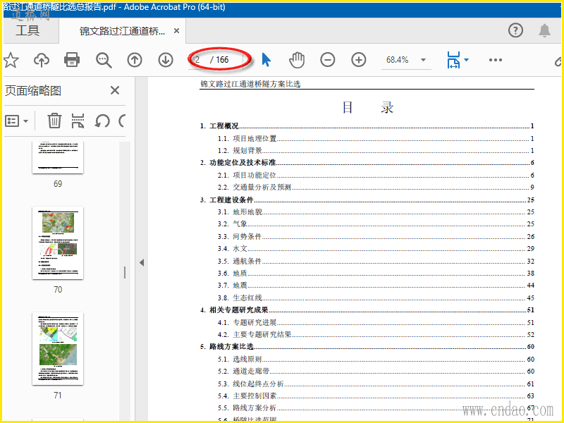Open thumbnail panel options dropdown
The height and width of the screenshot is (423, 564).
pyautogui.click(x=16, y=121)
